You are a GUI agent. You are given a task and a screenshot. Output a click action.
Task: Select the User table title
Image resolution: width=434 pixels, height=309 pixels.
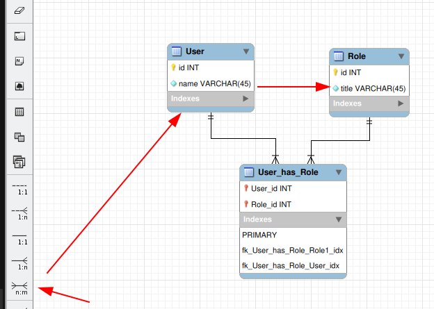[195, 51]
